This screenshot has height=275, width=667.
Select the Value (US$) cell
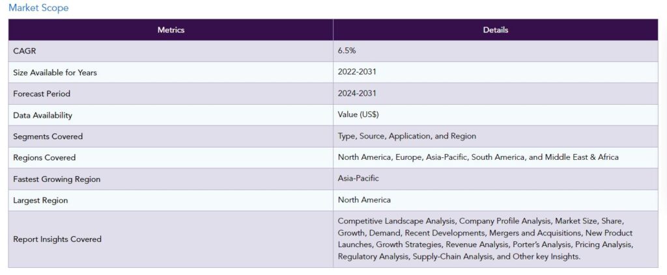358,114
